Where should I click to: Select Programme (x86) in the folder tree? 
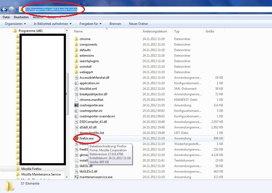31,31
